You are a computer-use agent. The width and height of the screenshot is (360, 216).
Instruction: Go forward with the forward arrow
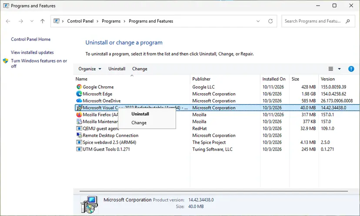click(21, 21)
